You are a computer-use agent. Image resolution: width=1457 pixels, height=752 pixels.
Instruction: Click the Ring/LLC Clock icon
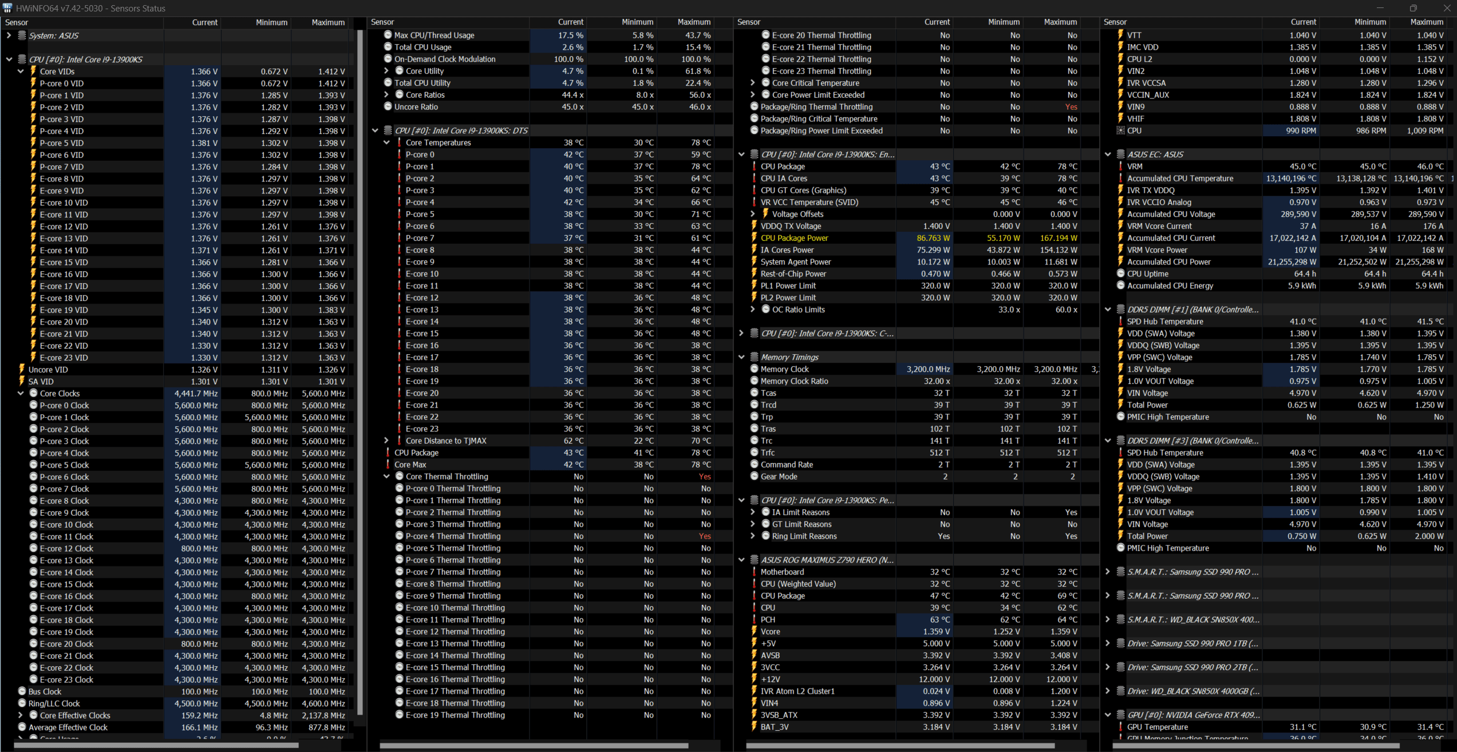(x=22, y=703)
